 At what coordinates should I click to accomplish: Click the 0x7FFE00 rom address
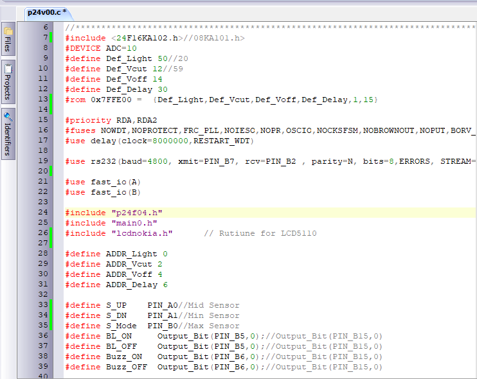tap(111, 100)
